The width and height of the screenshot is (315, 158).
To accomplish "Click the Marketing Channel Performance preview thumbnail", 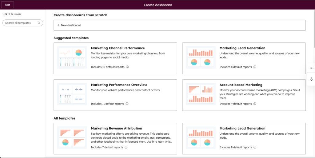I will (x=72, y=58).
